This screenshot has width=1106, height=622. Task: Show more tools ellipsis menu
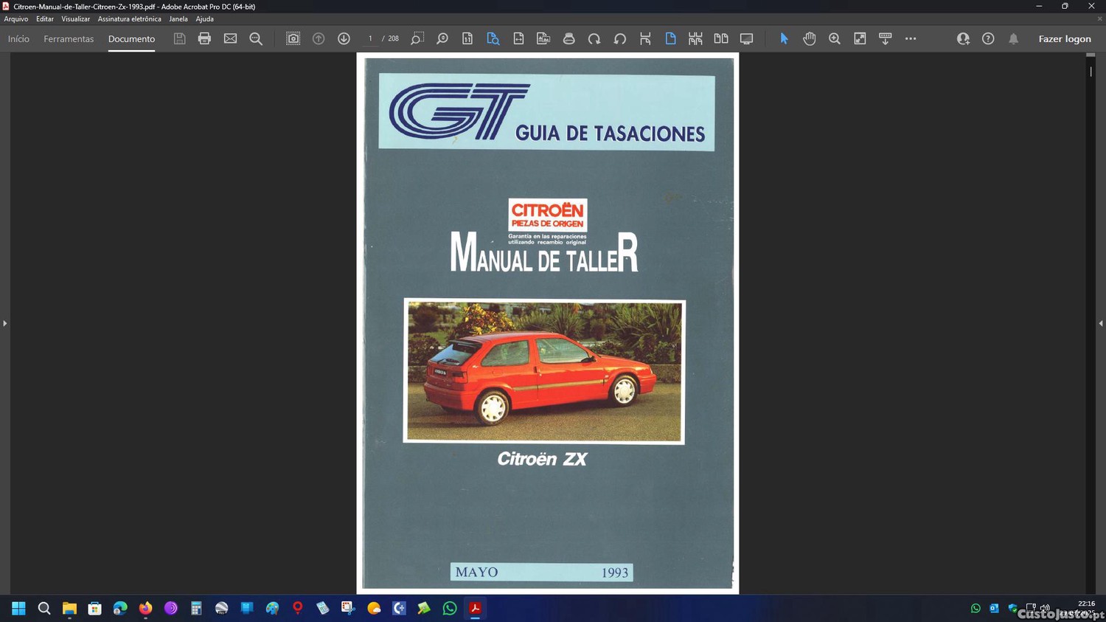[x=911, y=38]
